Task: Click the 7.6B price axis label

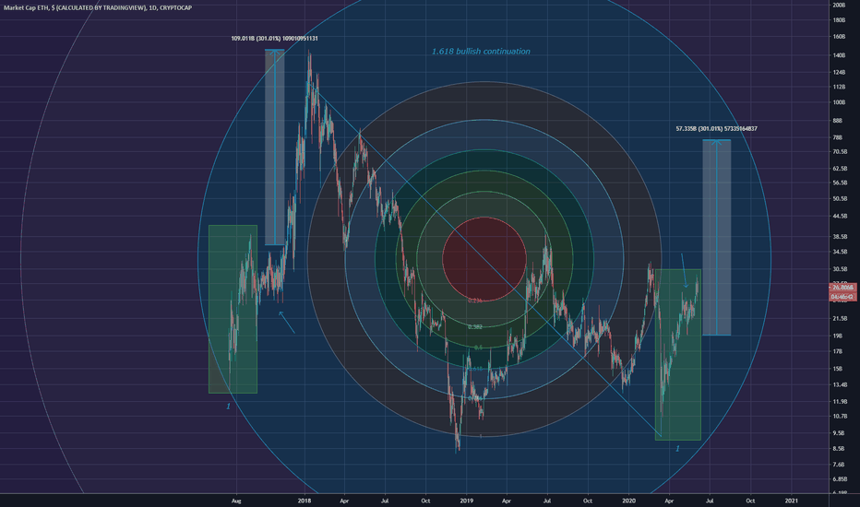Action: (839, 465)
